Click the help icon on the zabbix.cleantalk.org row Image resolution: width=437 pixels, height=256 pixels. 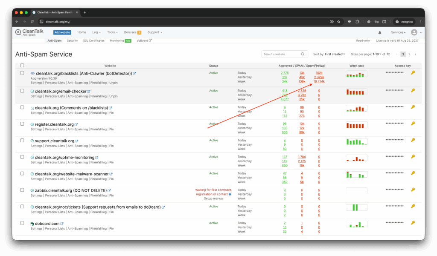click(x=230, y=194)
